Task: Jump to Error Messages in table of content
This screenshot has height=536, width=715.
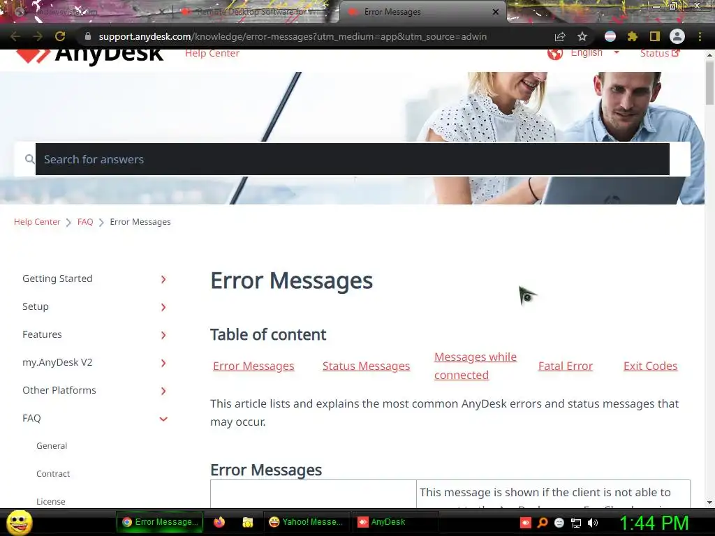Action: [x=253, y=366]
